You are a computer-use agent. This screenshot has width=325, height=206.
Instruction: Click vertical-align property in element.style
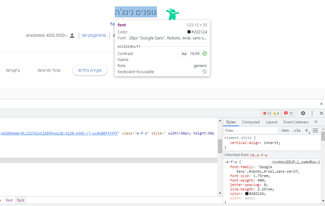245,143
